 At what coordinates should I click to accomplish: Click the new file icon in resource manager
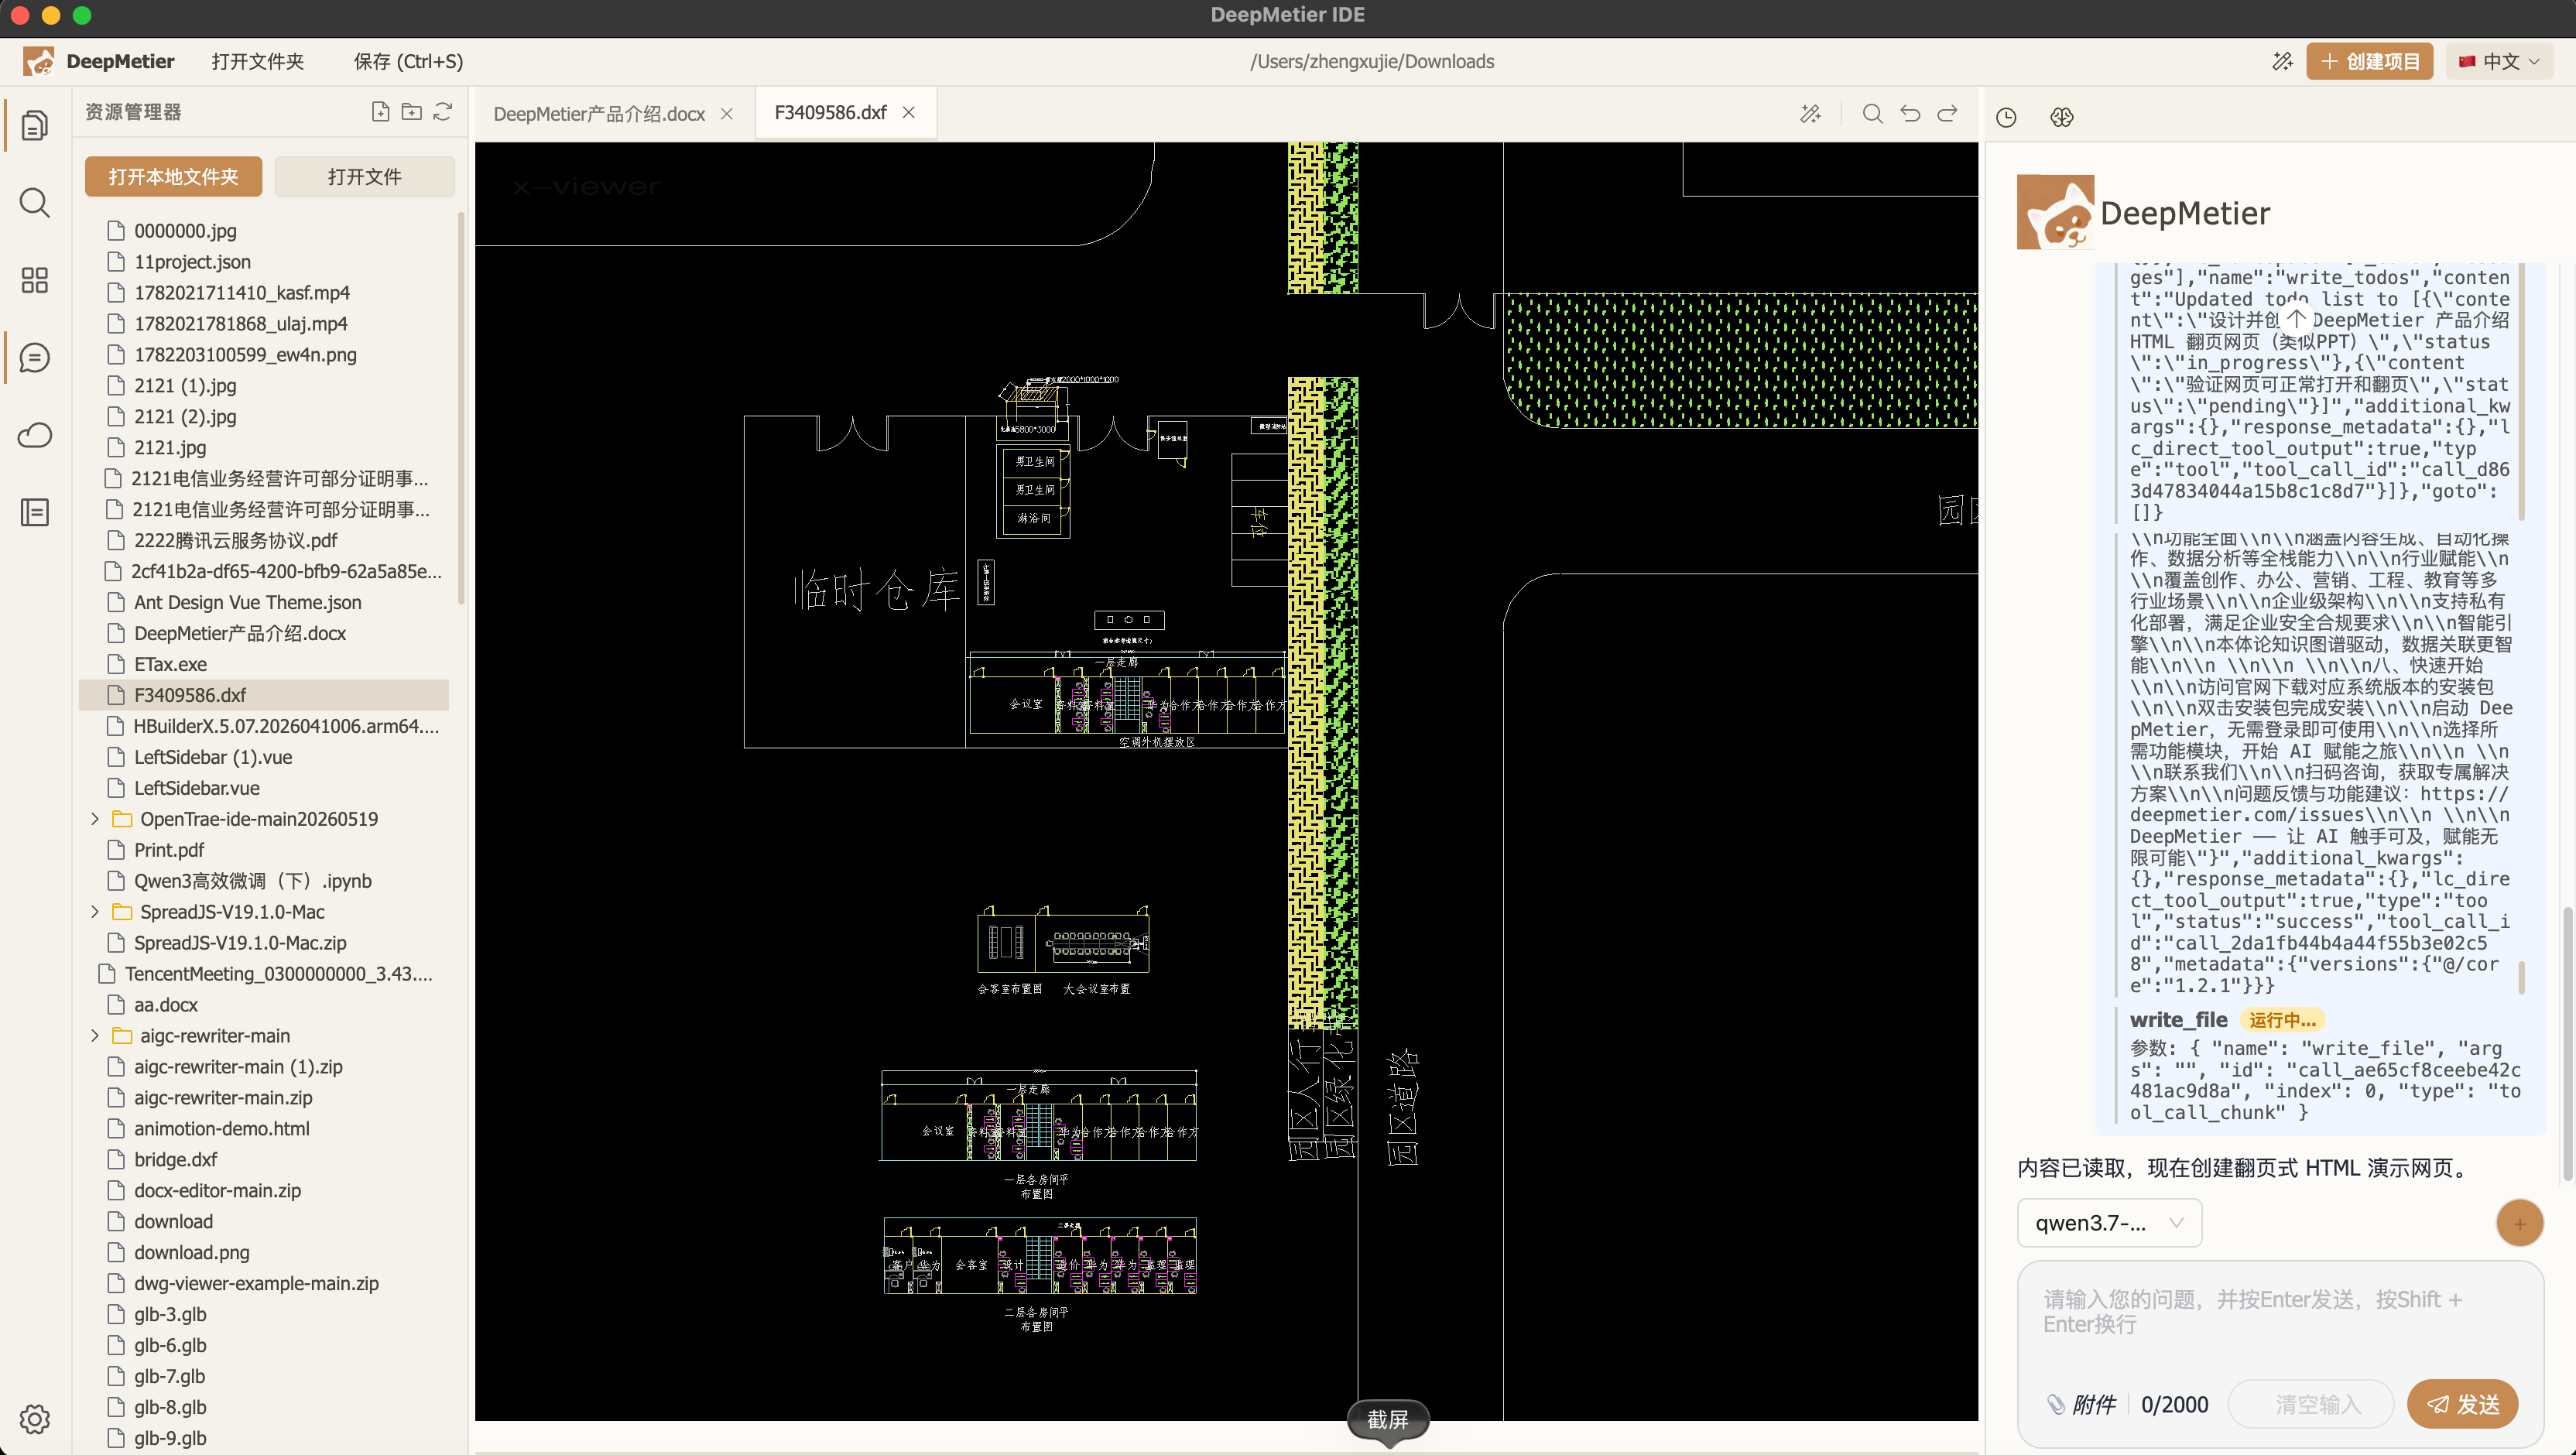point(380,112)
